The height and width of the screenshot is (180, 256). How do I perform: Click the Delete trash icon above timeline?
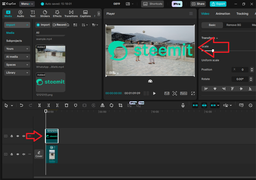coord(66,105)
